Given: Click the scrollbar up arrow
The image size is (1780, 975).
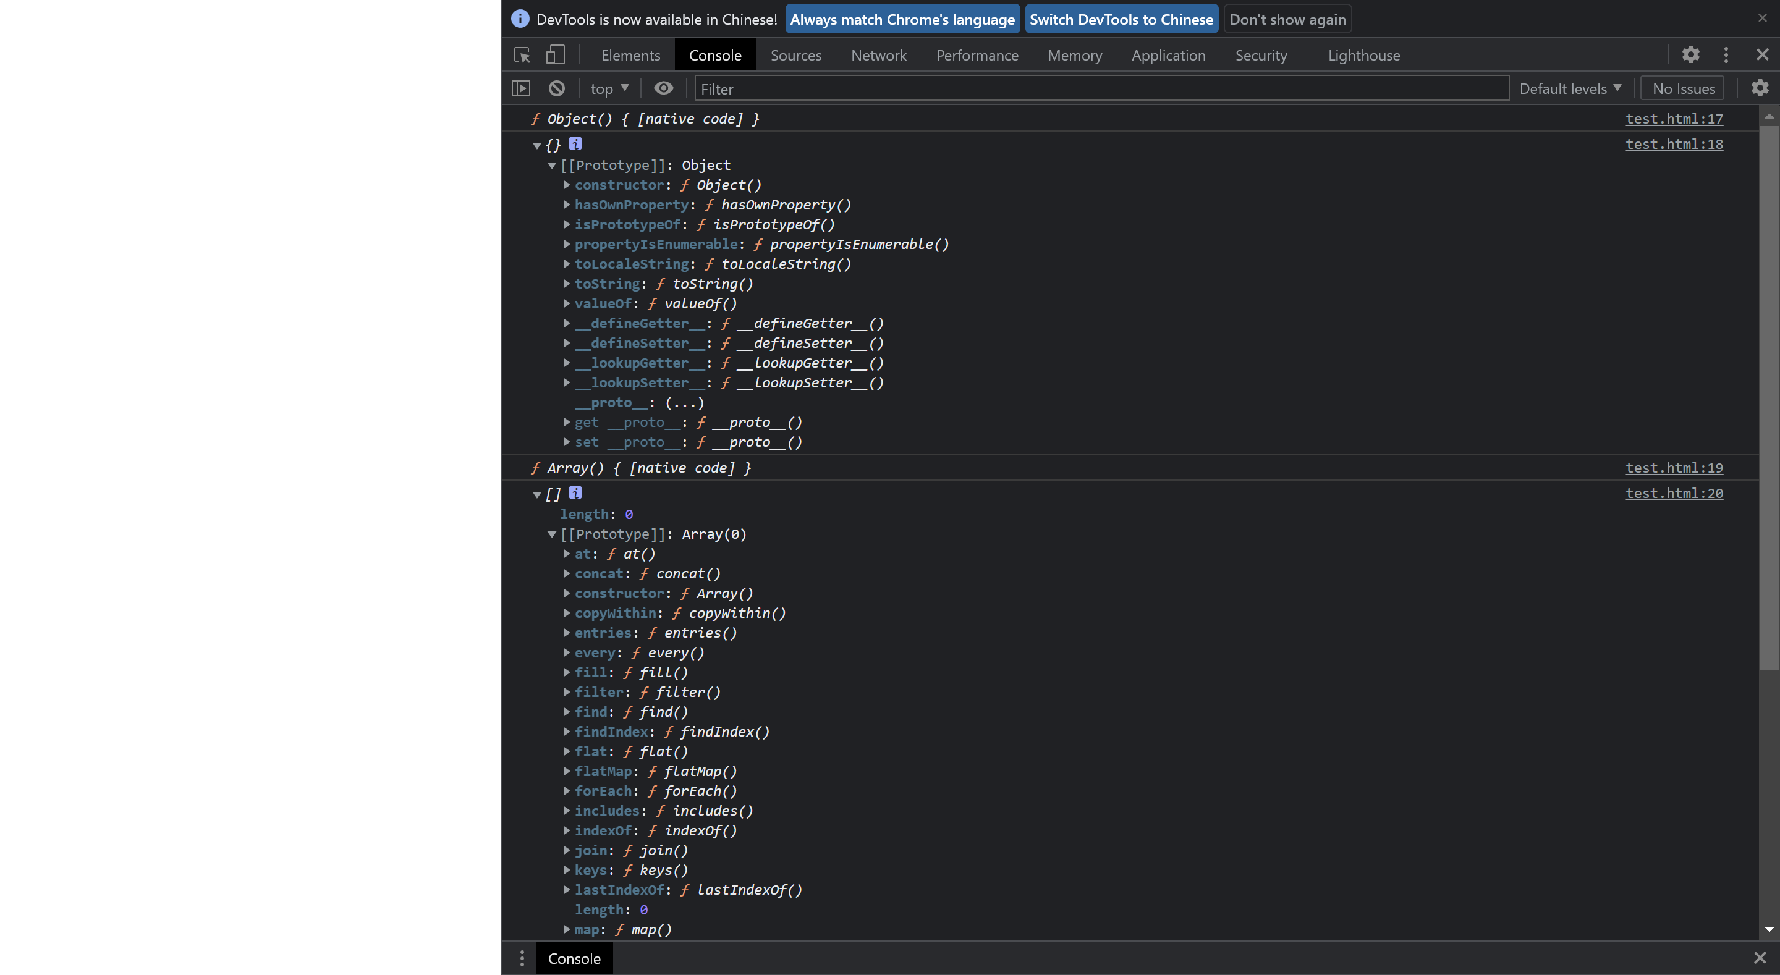Looking at the screenshot, I should tap(1769, 116).
